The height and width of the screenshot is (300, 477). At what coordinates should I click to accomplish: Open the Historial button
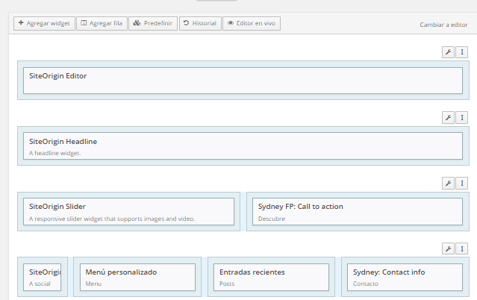tap(200, 23)
